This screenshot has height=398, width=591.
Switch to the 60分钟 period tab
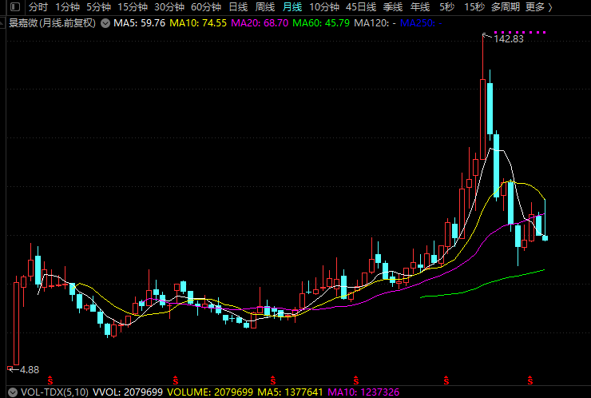click(x=205, y=7)
